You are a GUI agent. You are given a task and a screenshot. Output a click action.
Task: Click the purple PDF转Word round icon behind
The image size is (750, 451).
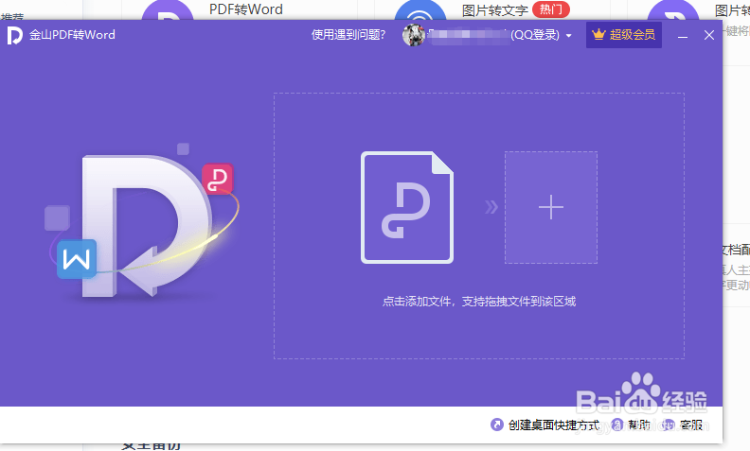(x=168, y=10)
